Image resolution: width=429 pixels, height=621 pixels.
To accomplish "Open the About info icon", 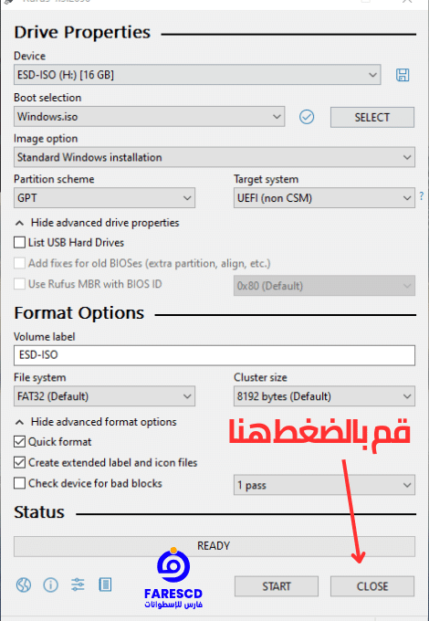I will point(50,584).
